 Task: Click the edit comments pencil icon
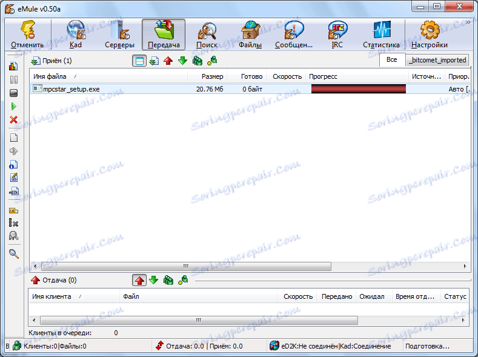pos(13,178)
